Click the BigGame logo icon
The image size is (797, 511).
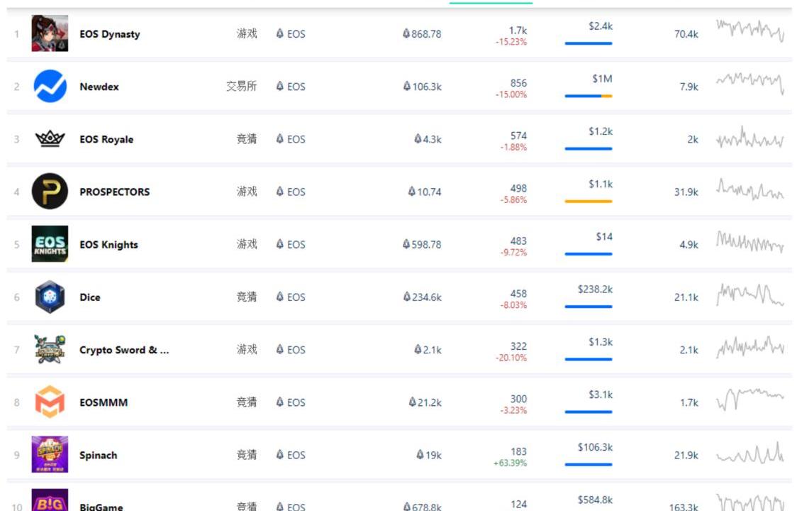coord(50,500)
